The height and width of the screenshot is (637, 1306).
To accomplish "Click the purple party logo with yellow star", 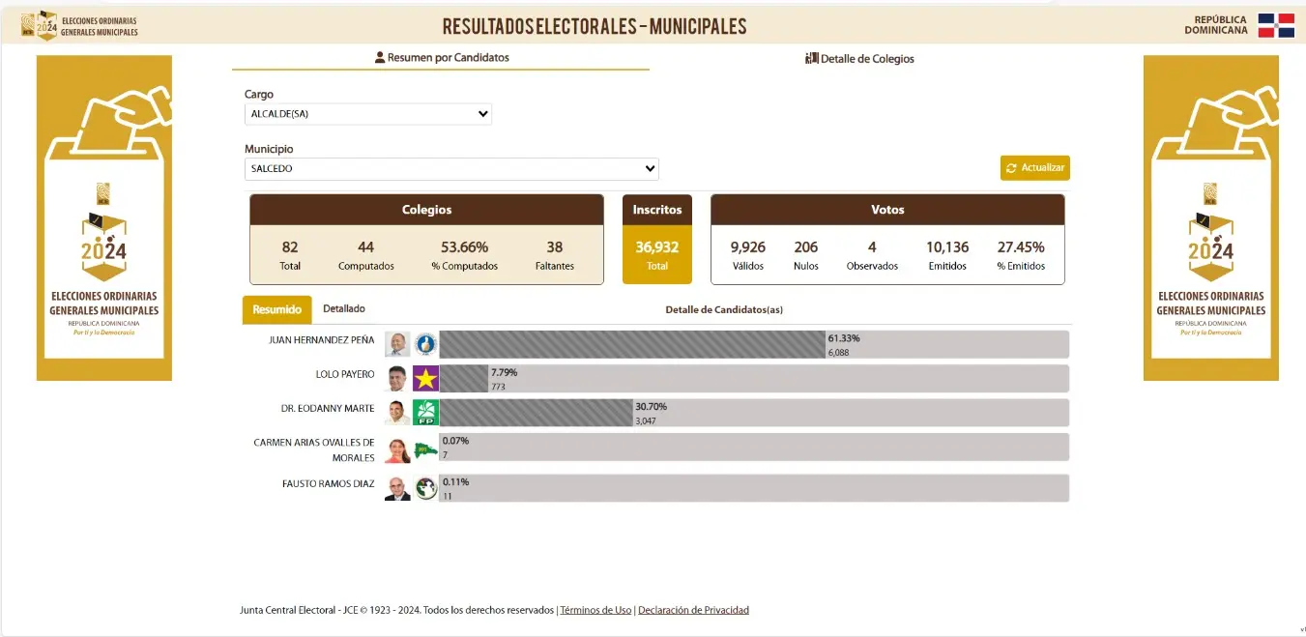I will 425,378.
